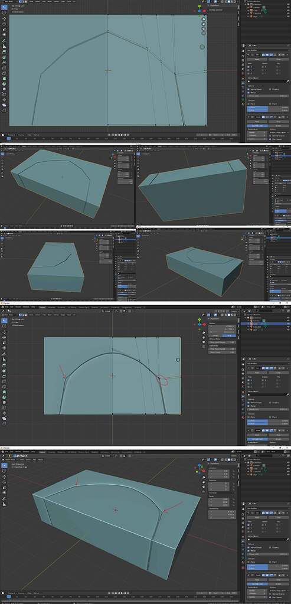Click the highlighted Cube.001 row in arch screenshot outliner

pos(266,324)
